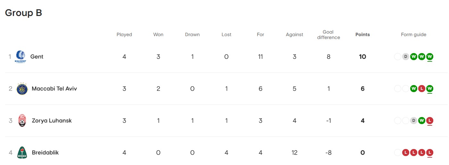Click the Form guide column header
449x165 pixels.
(413, 35)
